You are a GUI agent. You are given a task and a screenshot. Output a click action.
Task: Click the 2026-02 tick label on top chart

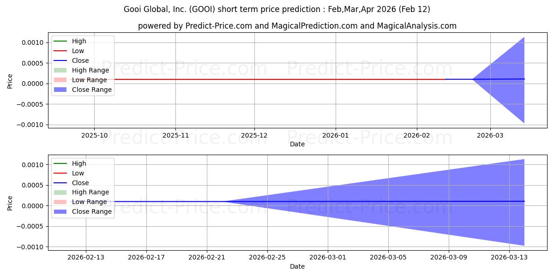[x=417, y=135]
